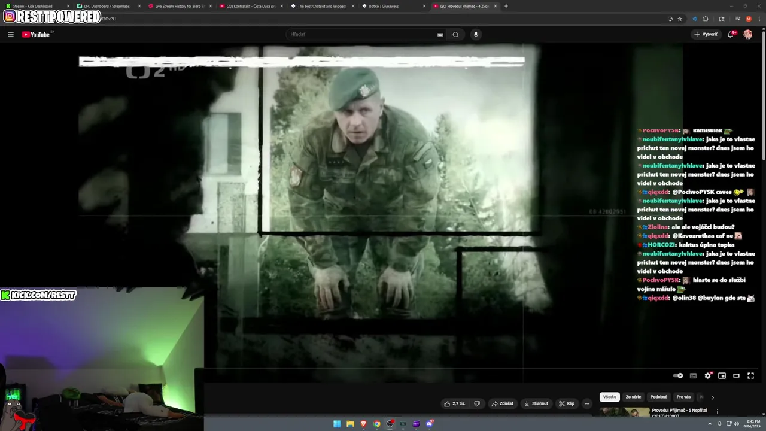Select the Zo série filter chip

633,397
